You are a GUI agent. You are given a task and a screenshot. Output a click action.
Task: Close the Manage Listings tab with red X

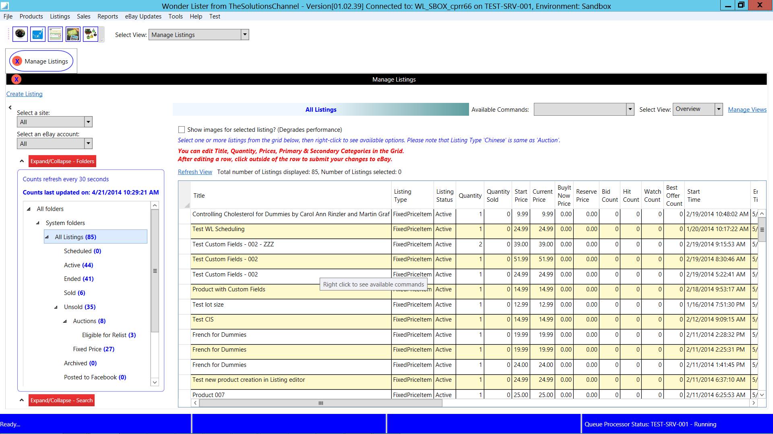[17, 61]
